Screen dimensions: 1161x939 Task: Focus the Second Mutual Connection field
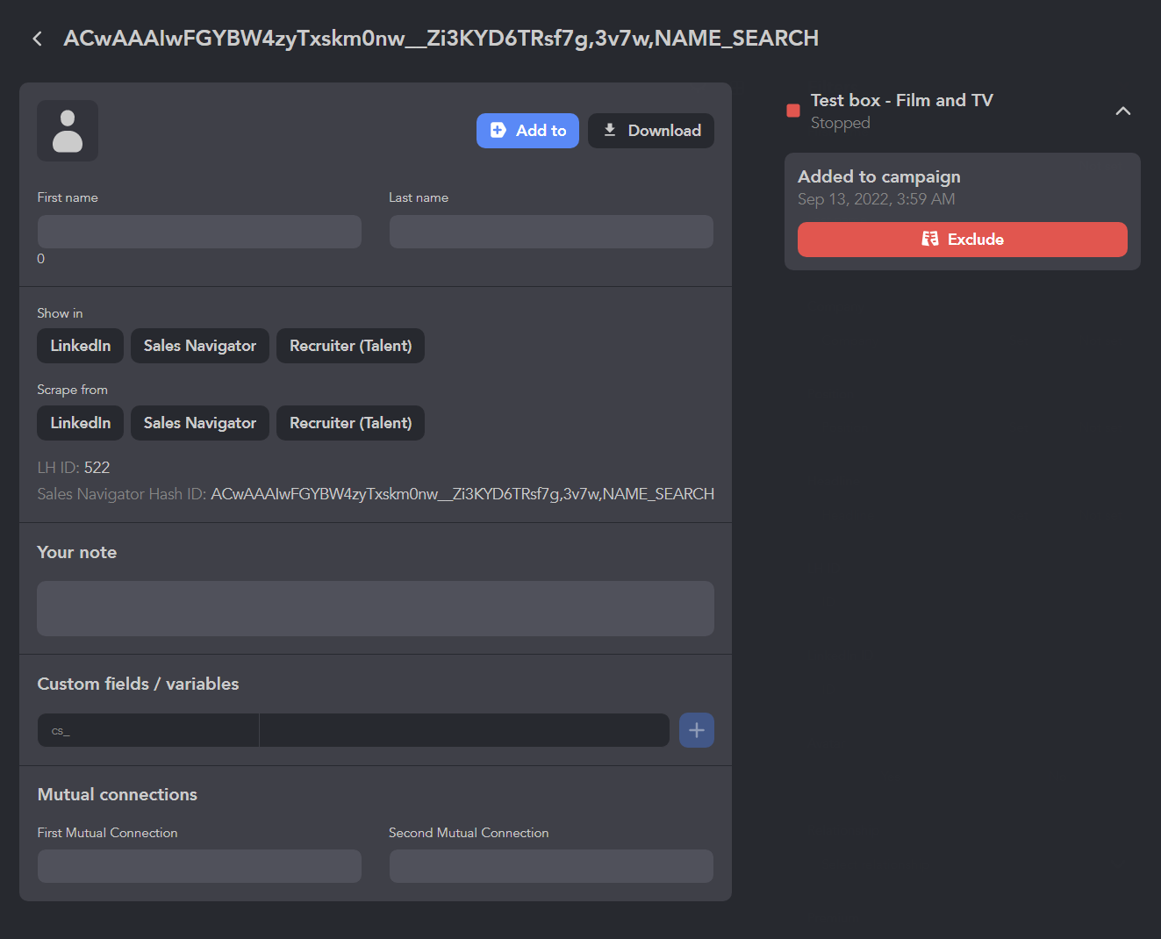551,866
